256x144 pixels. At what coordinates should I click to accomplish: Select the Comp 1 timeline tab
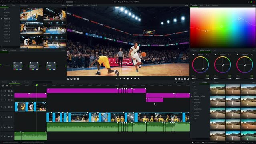[15, 82]
